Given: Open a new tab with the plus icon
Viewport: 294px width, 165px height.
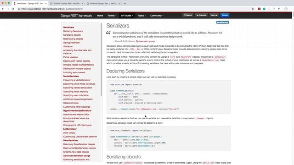Looking at the screenshot, I should coord(125,3).
